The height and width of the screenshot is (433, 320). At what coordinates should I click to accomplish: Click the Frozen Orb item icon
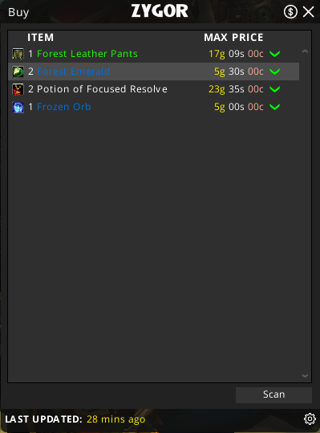[x=18, y=107]
